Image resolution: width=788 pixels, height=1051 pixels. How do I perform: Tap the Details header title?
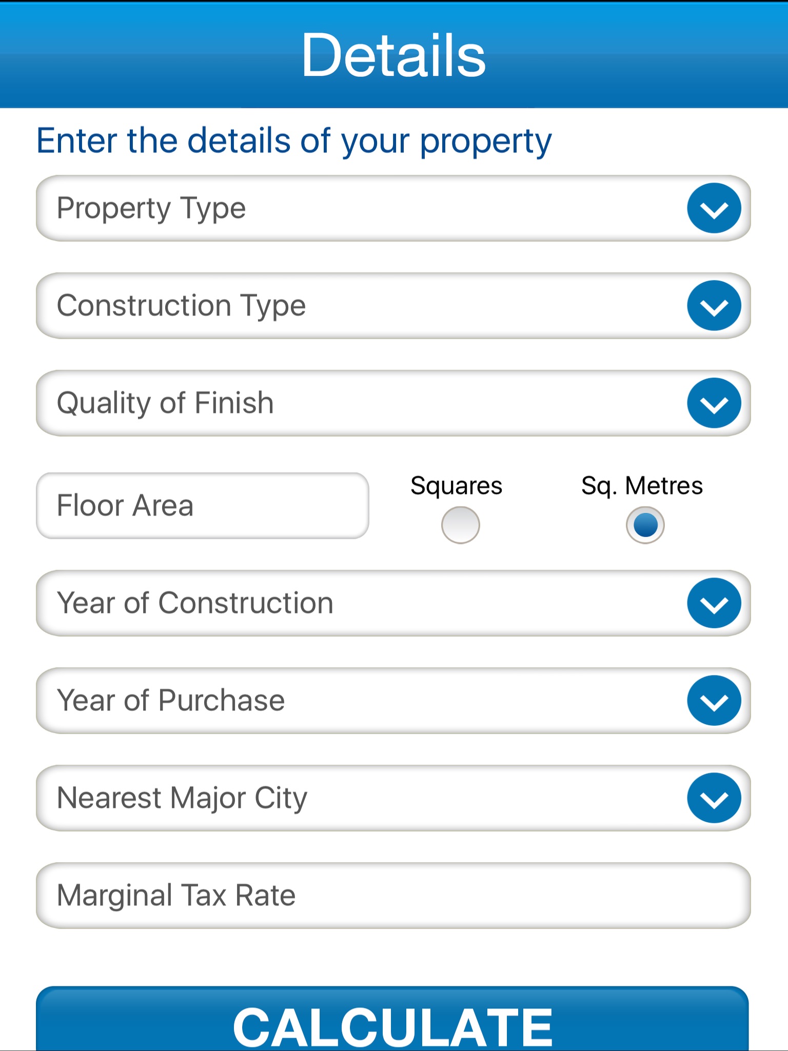[x=393, y=55]
